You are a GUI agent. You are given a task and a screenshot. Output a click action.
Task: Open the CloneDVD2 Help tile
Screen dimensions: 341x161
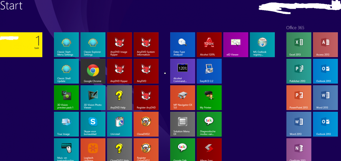coord(120,150)
